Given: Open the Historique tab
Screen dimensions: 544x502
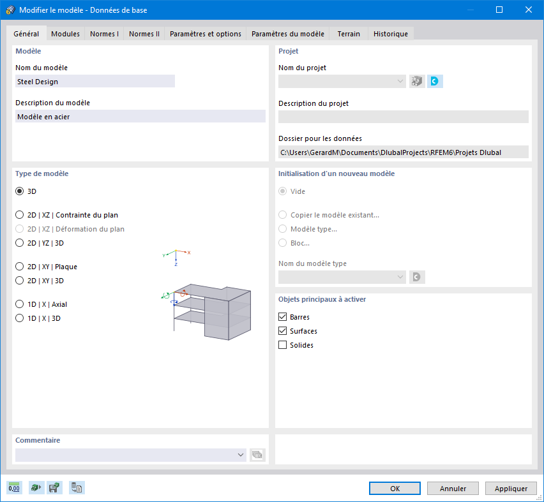Looking at the screenshot, I should [x=391, y=34].
